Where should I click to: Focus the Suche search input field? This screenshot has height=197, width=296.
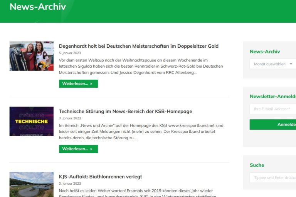273,178
